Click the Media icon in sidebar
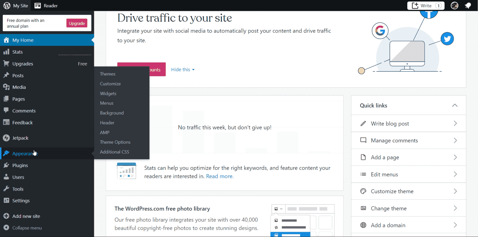The image size is (478, 237). (x=6, y=87)
